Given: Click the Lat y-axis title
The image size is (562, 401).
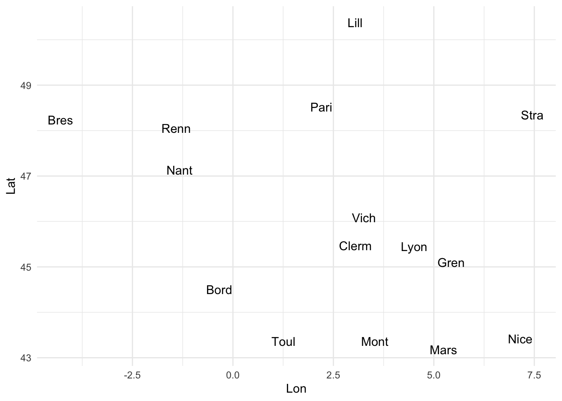Looking at the screenshot, I should coord(11,186).
